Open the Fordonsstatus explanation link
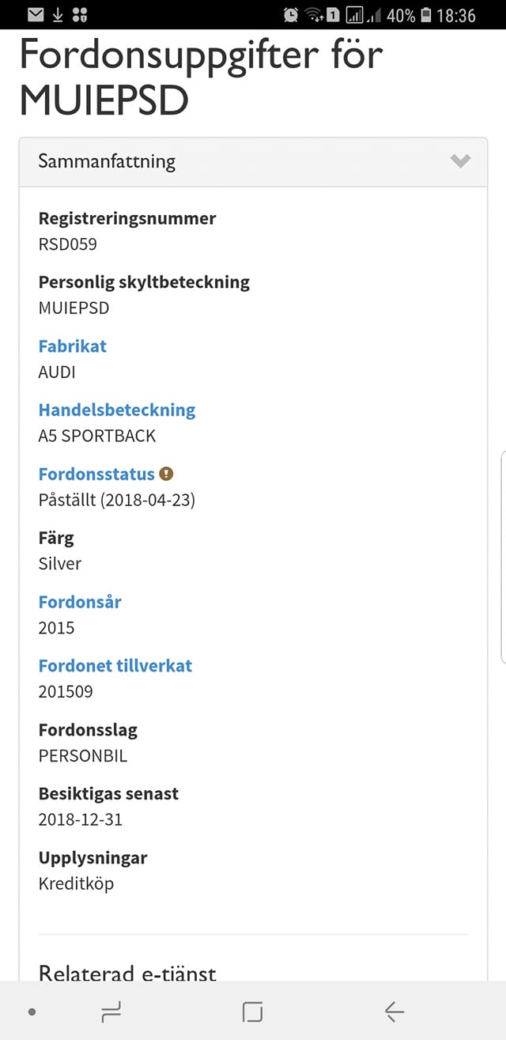The width and height of the screenshot is (506, 1040). (96, 474)
